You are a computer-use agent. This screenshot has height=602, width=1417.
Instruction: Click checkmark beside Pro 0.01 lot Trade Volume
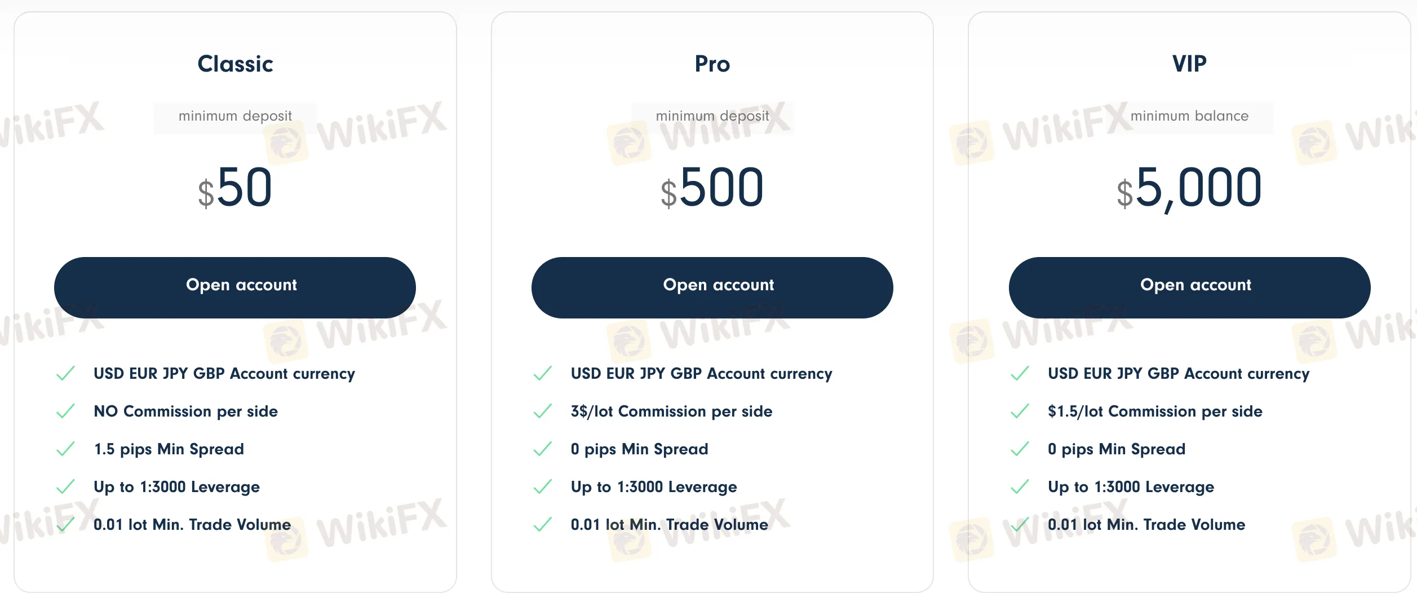click(x=542, y=525)
